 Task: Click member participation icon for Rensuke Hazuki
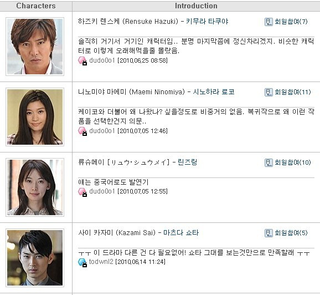coord(269,22)
